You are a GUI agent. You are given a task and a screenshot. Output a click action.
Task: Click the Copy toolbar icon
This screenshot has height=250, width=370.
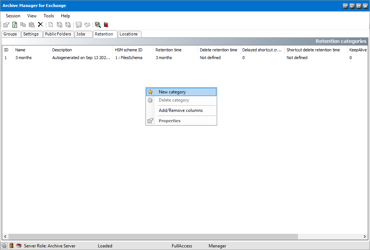[x=23, y=24]
